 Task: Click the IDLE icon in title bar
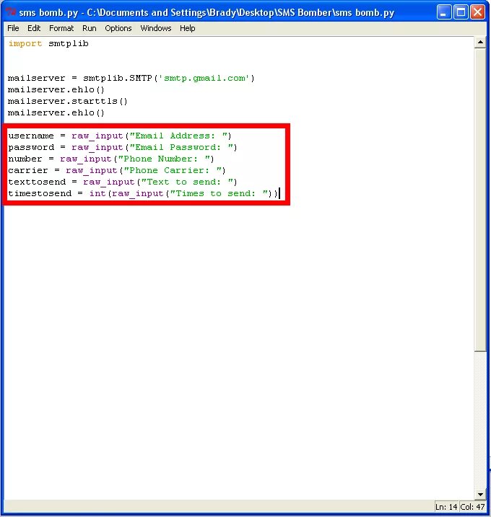[x=11, y=12]
